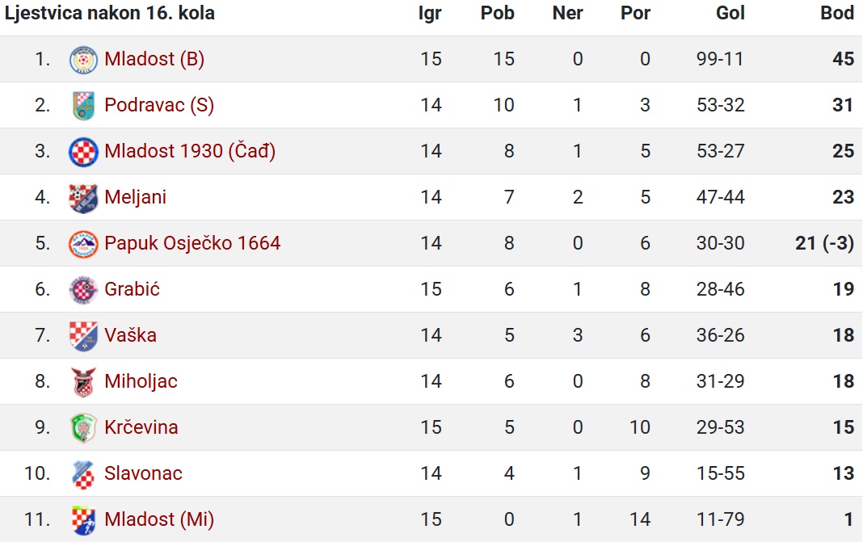Click the Miholjac club crest icon
Screen dimensions: 863x542
pyautogui.click(x=83, y=382)
